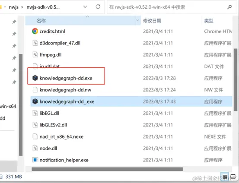The image size is (239, 183).
Task: Select the knowledgegraph-dd.exe application icon
Action: [x=35, y=78]
